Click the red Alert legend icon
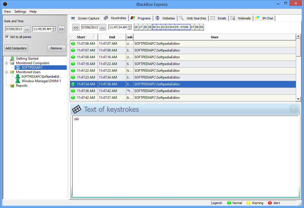This screenshot has width=304, height=208. [270, 203]
